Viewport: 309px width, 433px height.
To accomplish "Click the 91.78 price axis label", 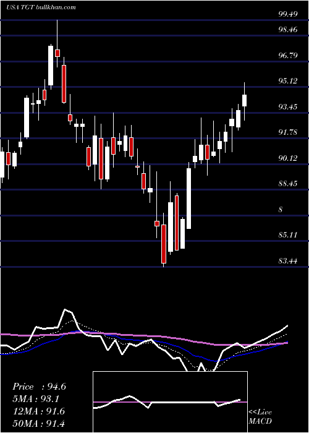I will tap(288, 132).
